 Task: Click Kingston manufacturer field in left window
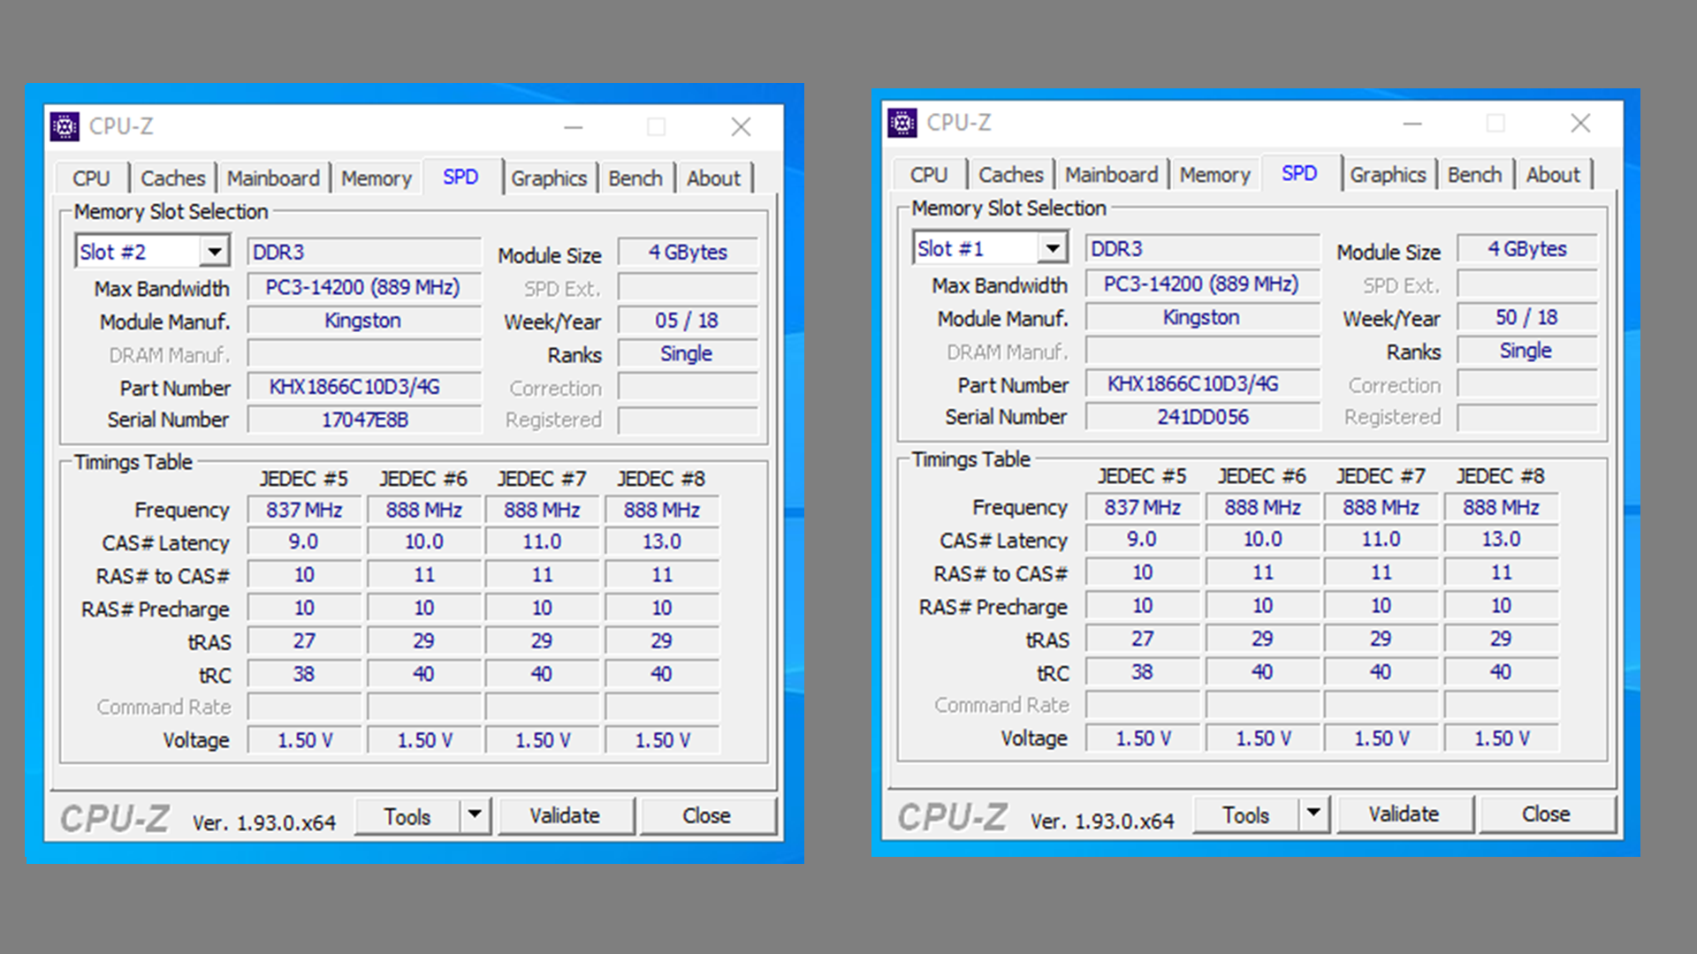point(364,321)
